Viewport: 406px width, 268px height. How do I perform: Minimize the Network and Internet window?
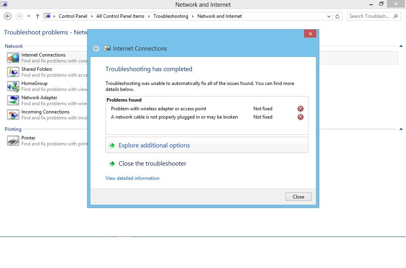(371, 4)
